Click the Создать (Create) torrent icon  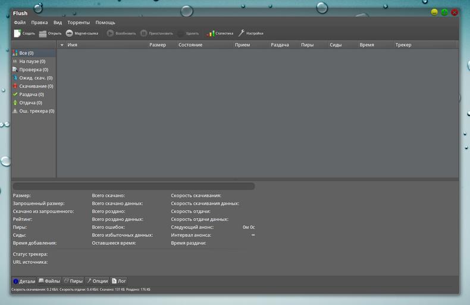pos(17,33)
